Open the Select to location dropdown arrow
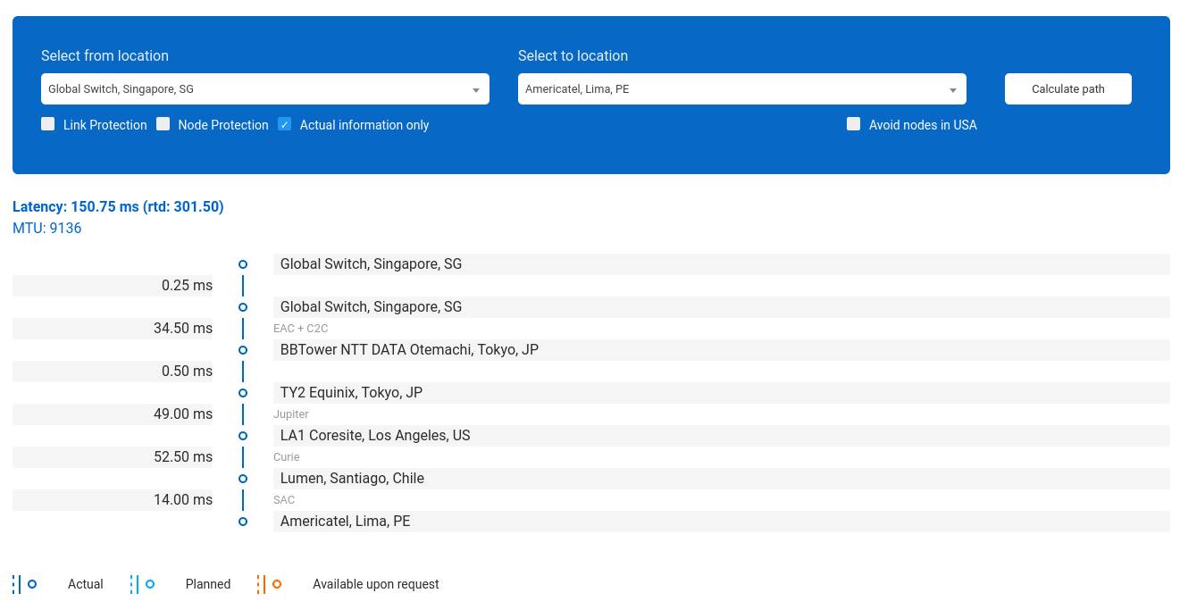The height and width of the screenshot is (610, 1180). (952, 90)
